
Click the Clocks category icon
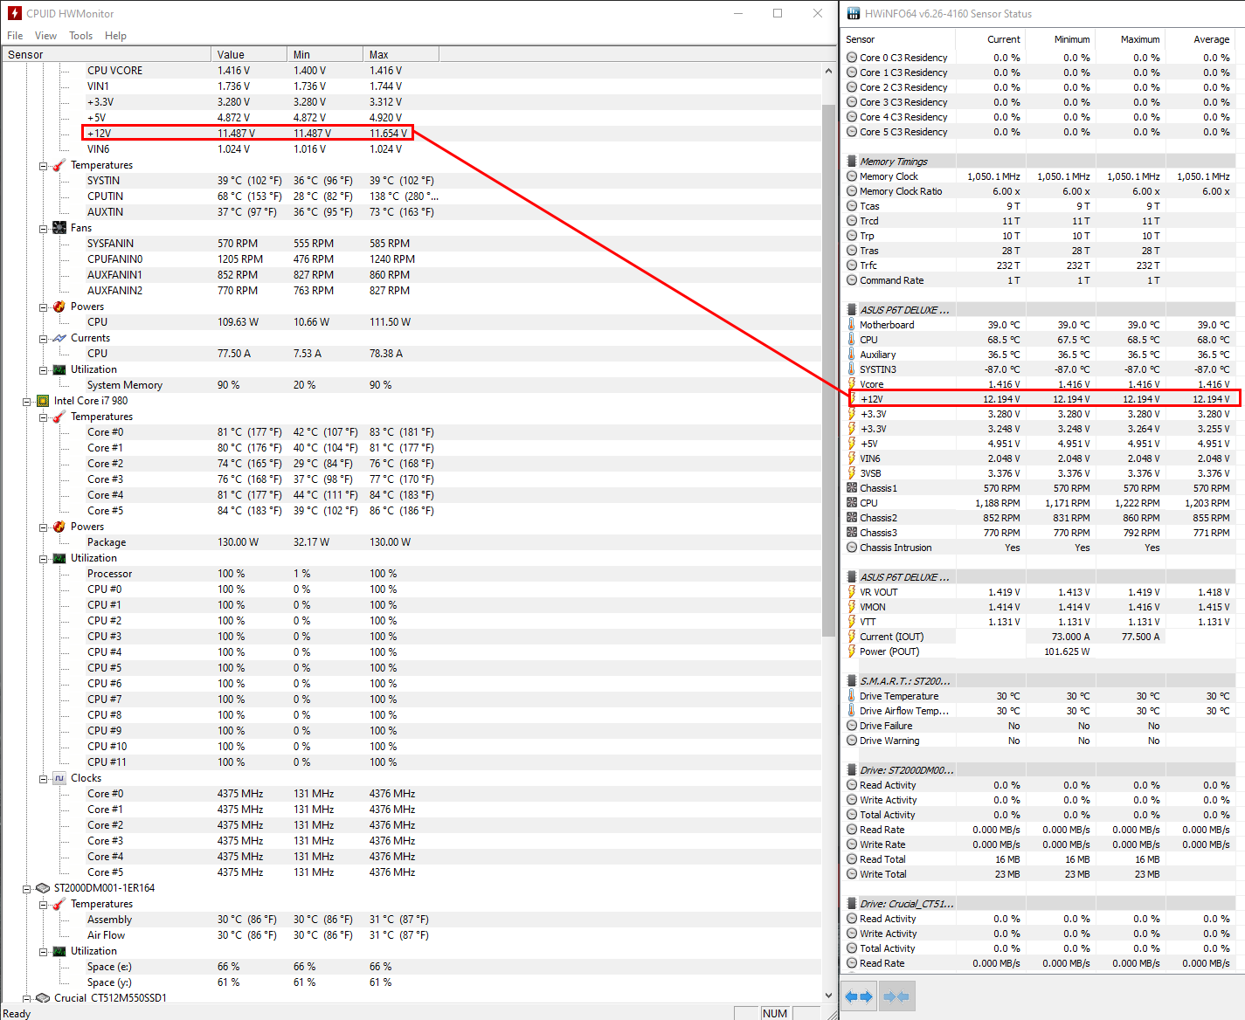pos(59,778)
